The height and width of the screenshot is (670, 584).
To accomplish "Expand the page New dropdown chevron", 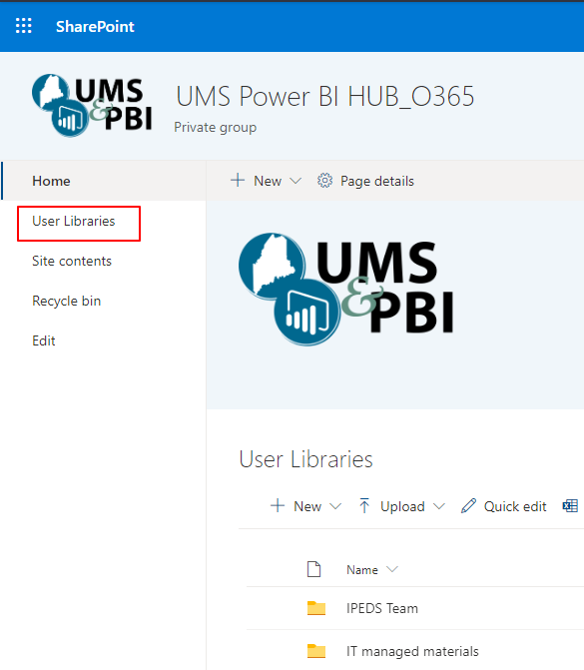I will (x=295, y=181).
